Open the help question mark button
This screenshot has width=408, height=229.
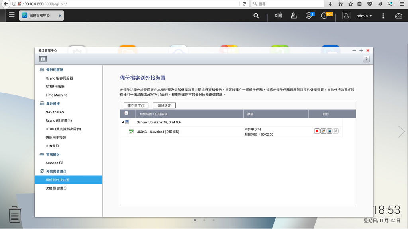(366, 59)
